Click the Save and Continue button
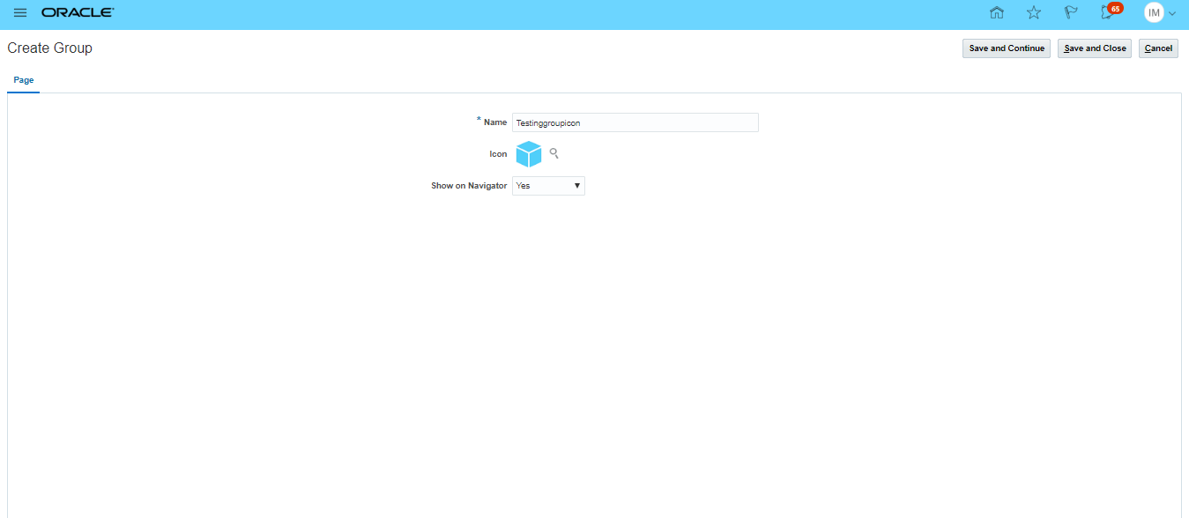The image size is (1189, 518). click(1007, 48)
